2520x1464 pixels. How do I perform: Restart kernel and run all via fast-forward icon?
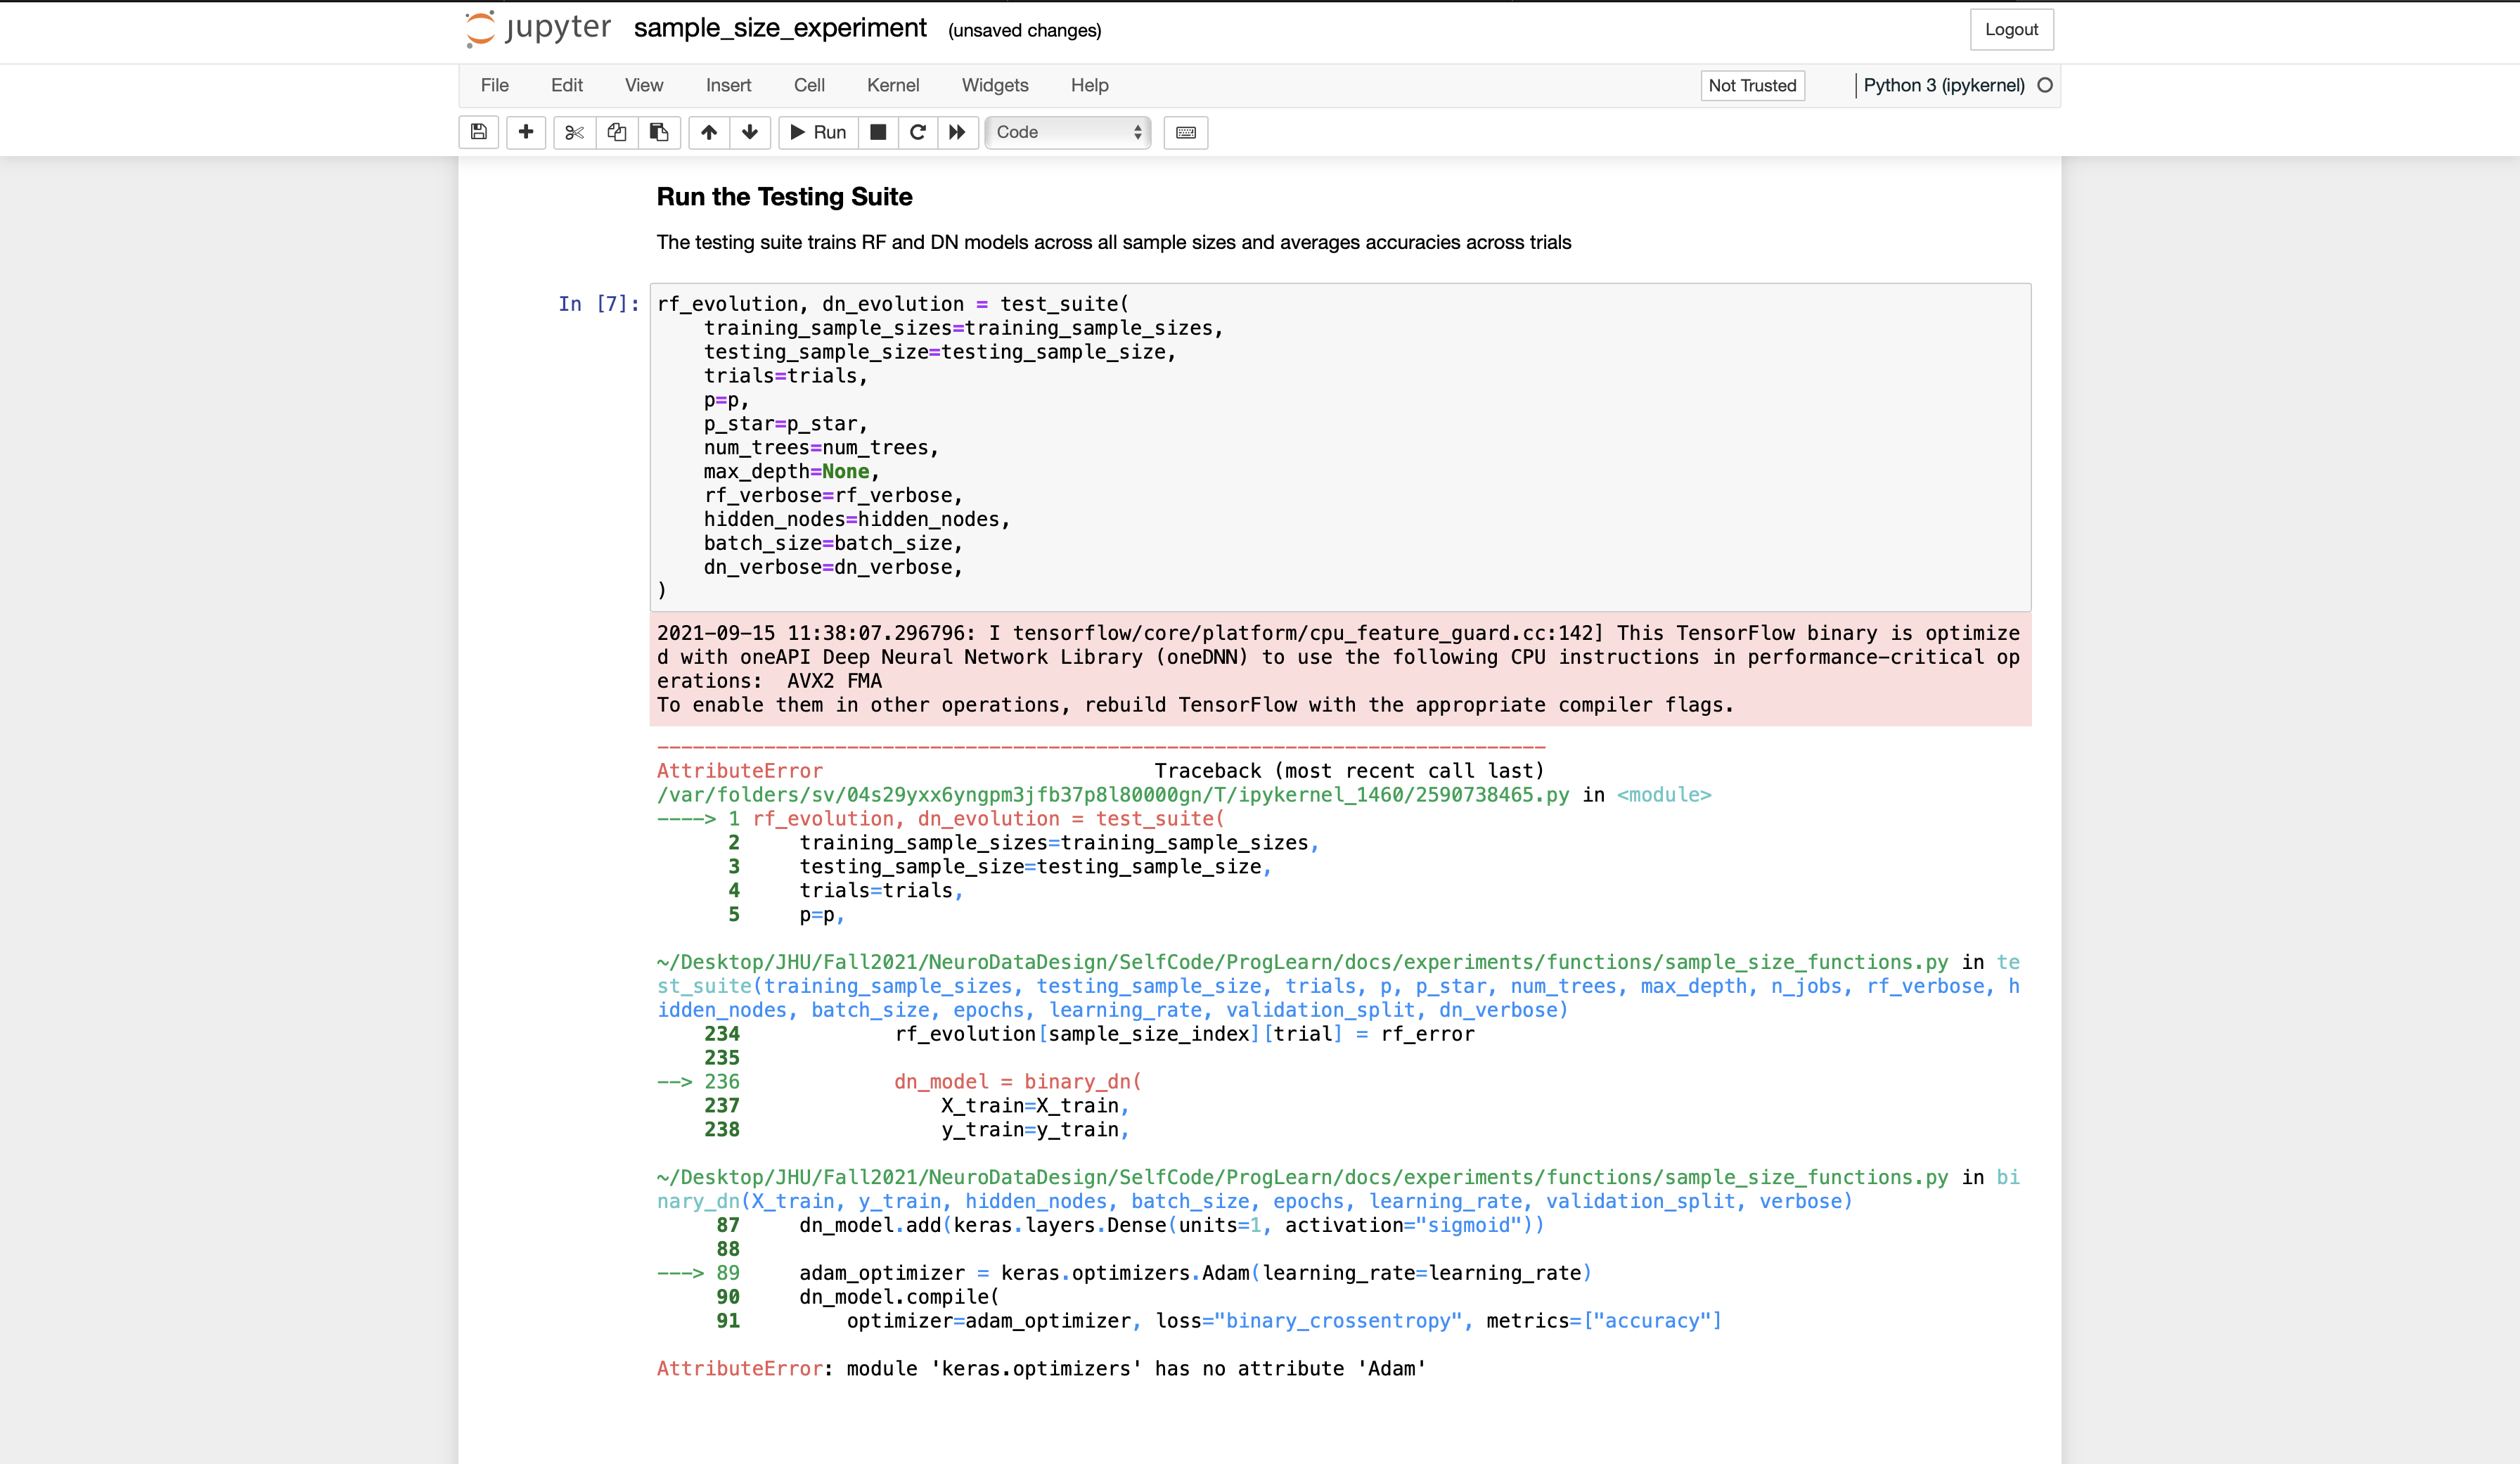click(956, 132)
